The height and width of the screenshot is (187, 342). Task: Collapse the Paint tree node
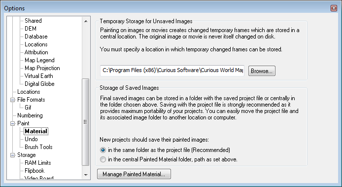(x=13, y=123)
